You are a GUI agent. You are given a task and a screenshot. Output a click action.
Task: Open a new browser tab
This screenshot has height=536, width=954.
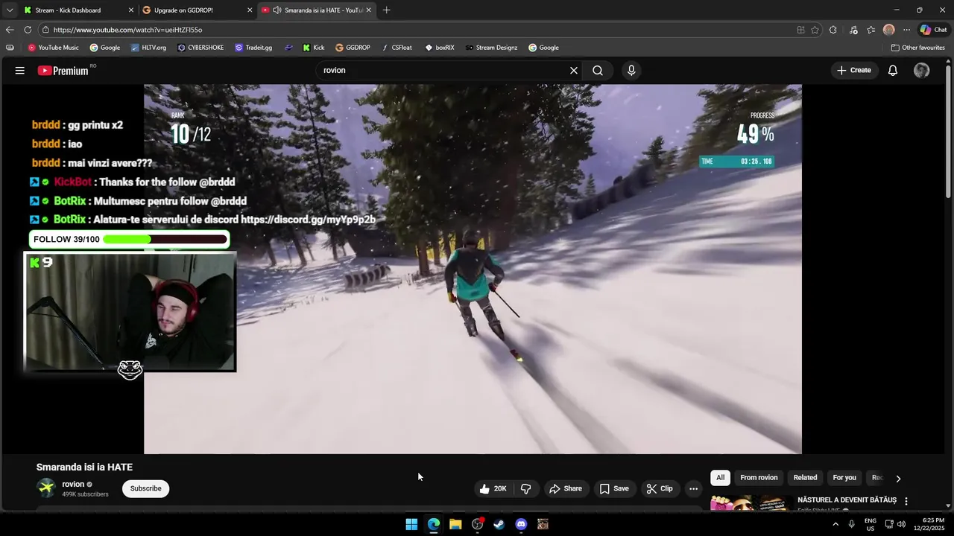tap(386, 10)
